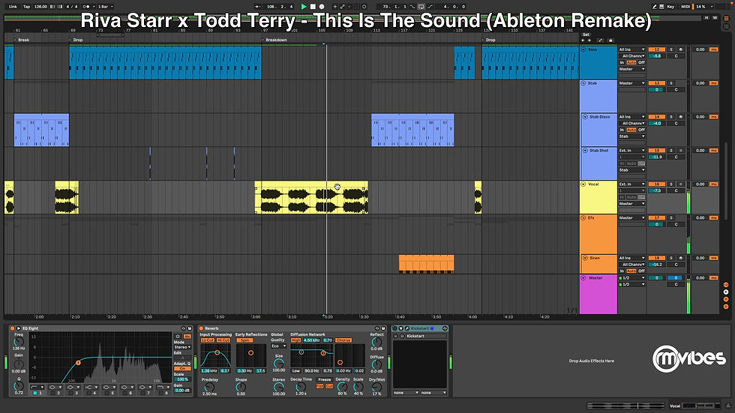Click Reverb Freeze button
Screen dimensions: 735x413
(x=324, y=380)
